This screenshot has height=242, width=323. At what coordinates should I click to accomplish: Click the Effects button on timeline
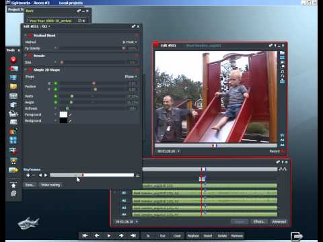click(x=259, y=222)
